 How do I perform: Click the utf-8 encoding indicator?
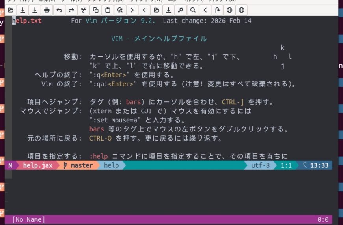coord(260,165)
